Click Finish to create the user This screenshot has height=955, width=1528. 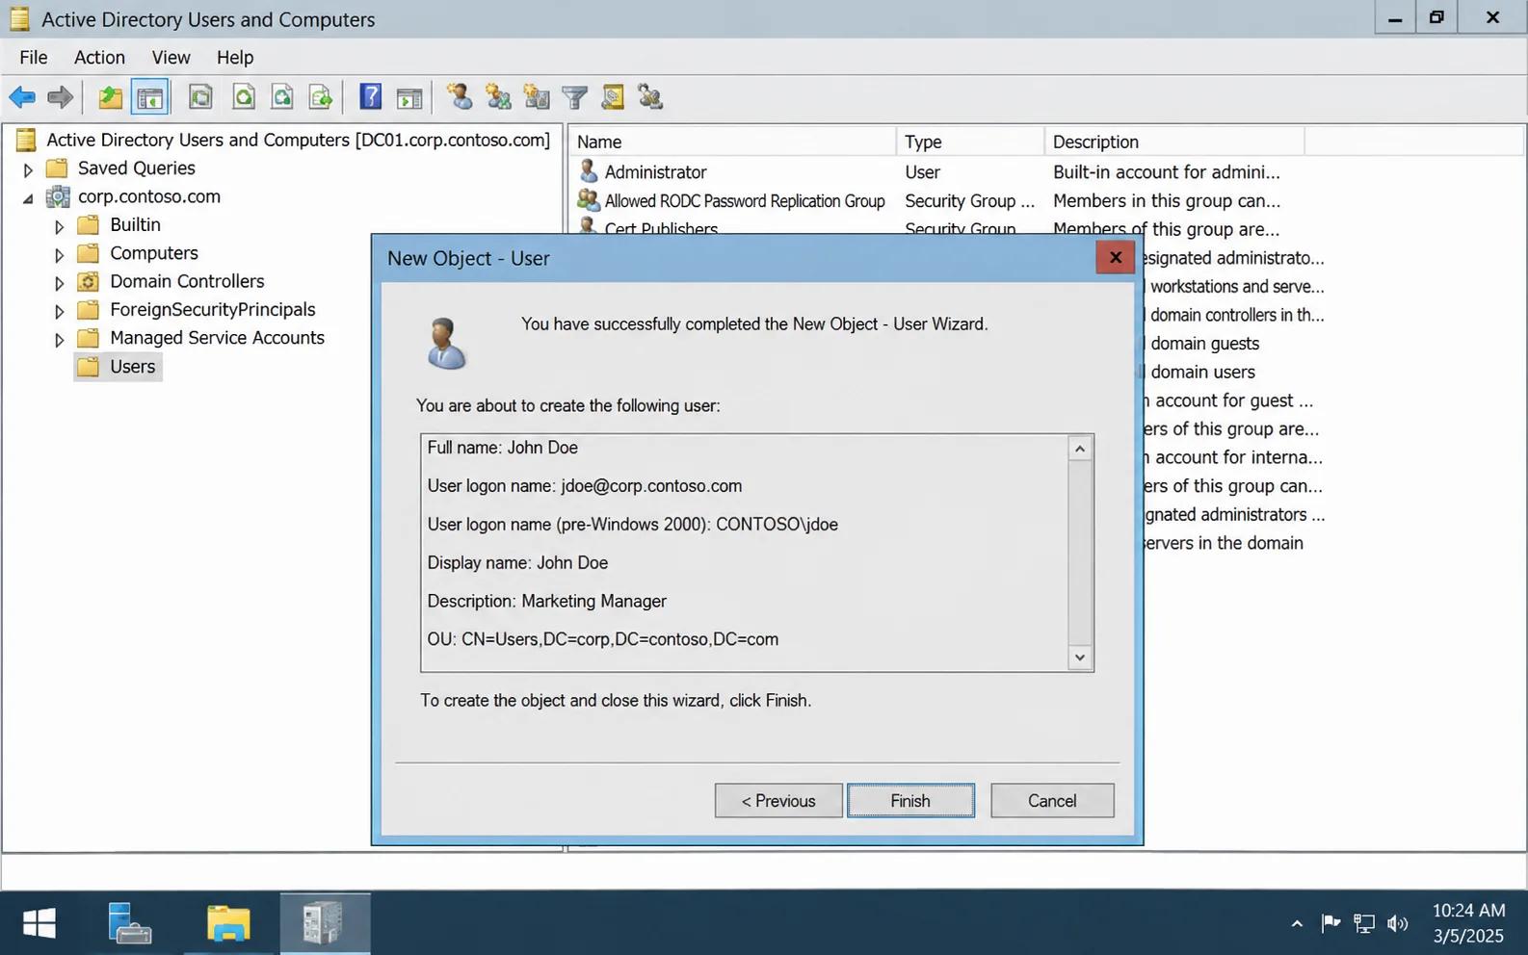(910, 801)
